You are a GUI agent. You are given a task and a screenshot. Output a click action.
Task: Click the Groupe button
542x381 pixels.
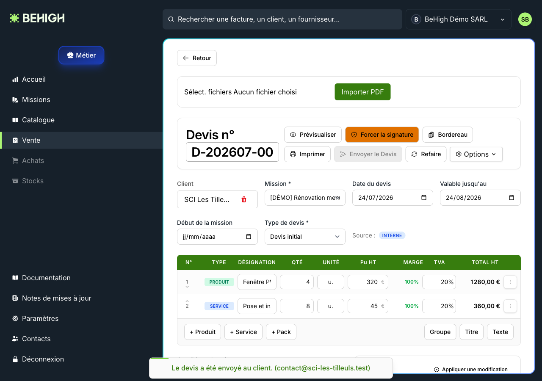click(x=440, y=332)
